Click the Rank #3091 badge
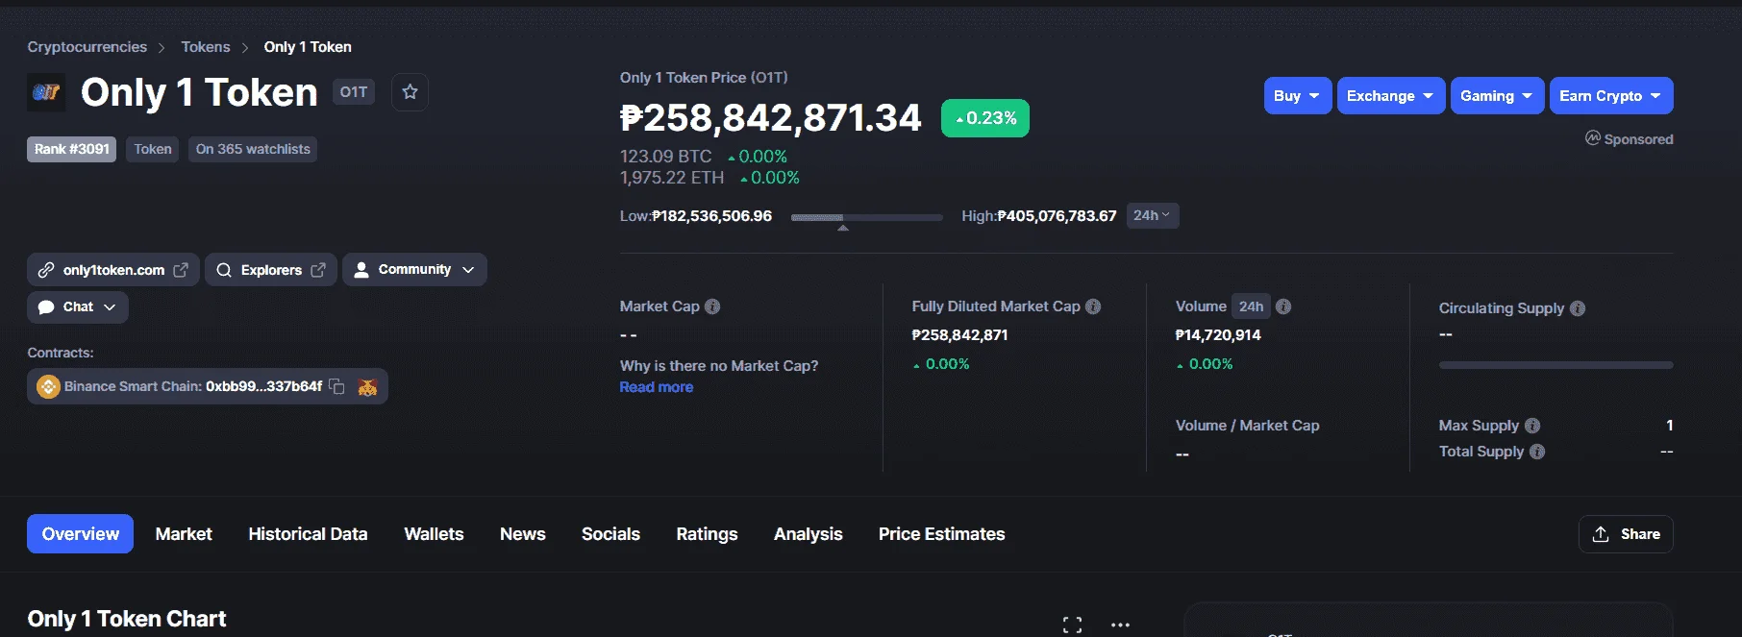Viewport: 1742px width, 637px height. pos(71,150)
